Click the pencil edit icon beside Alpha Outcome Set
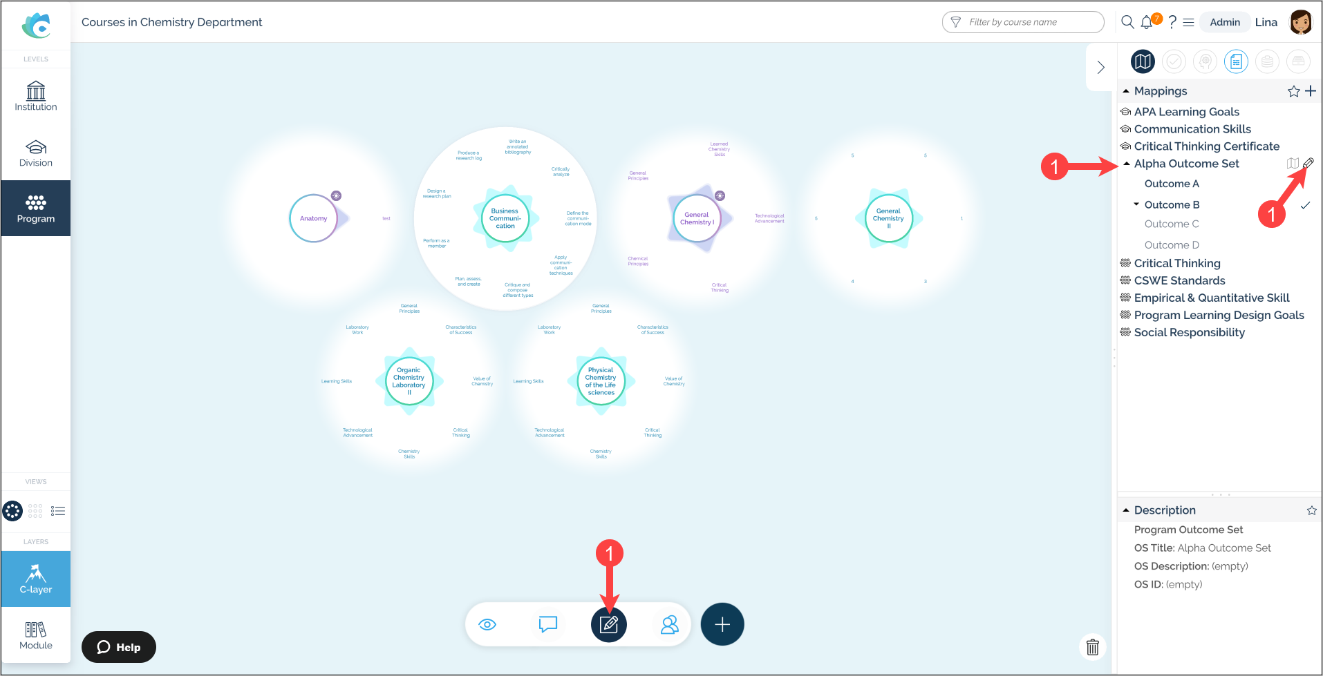The height and width of the screenshot is (676, 1323). (x=1308, y=164)
